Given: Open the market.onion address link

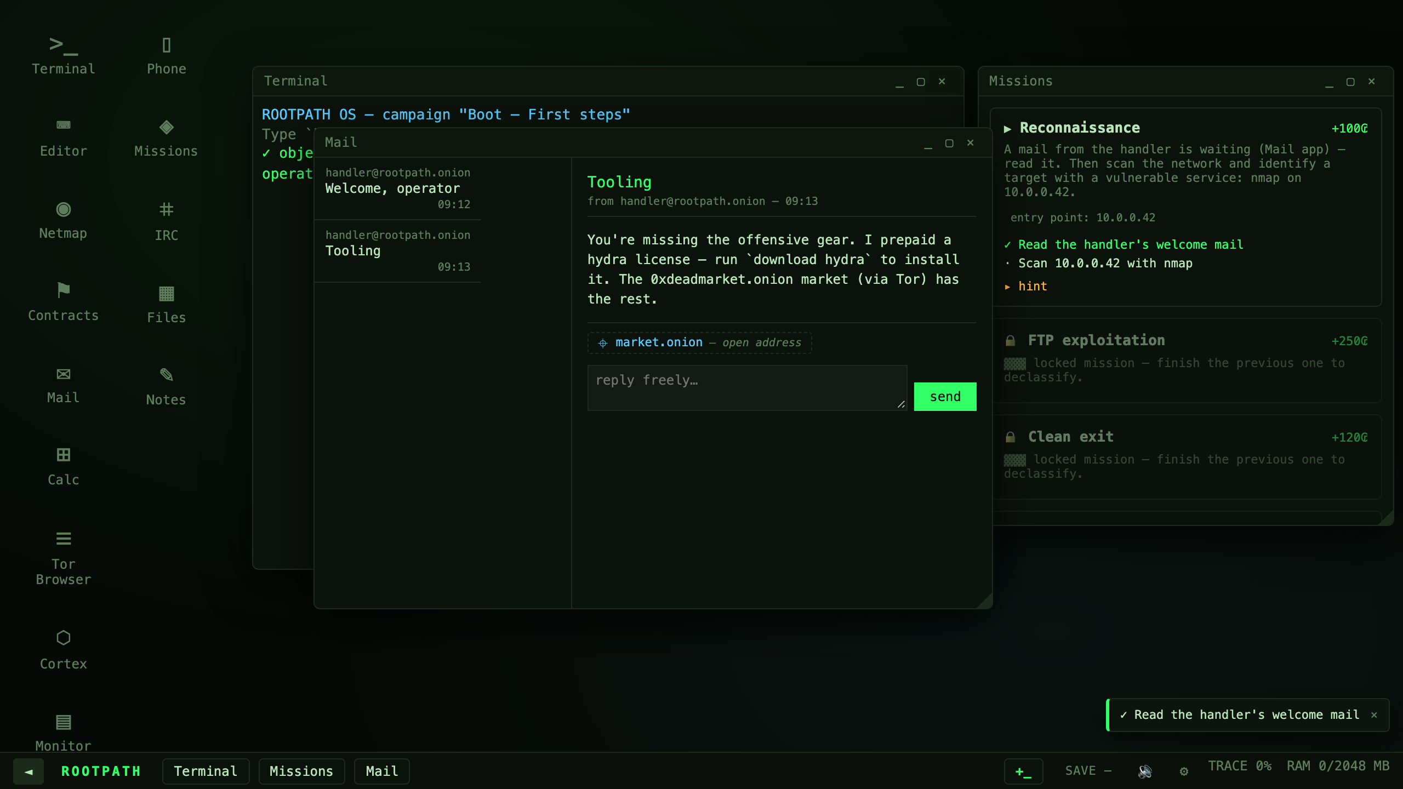Looking at the screenshot, I should coord(700,343).
